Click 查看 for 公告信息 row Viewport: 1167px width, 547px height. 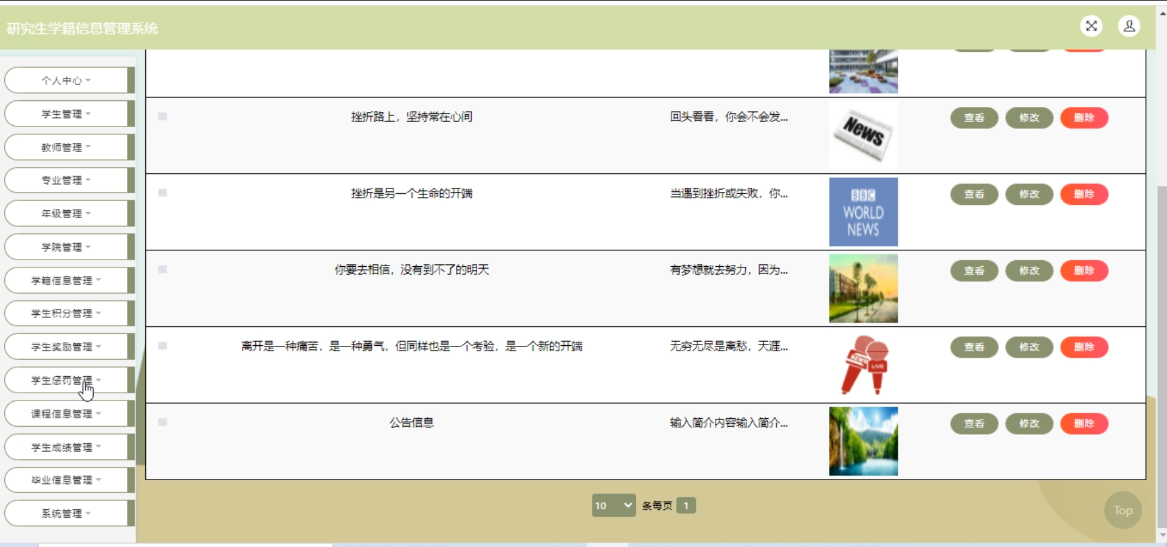[974, 424]
